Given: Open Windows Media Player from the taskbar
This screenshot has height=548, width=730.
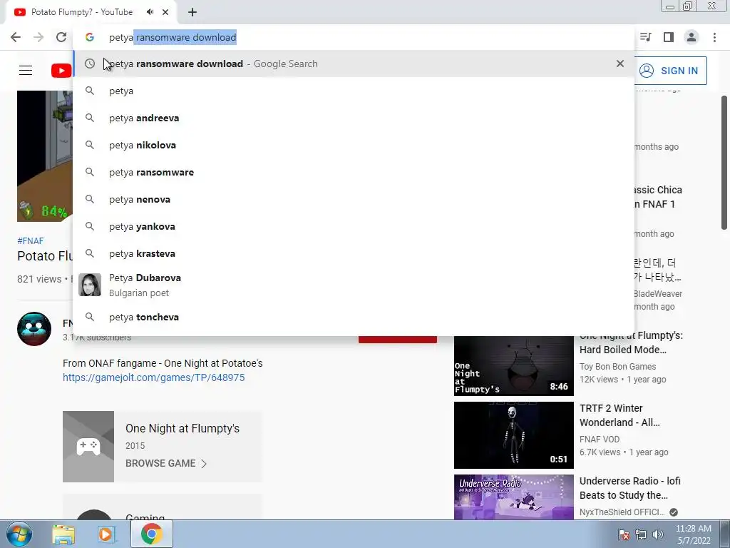Looking at the screenshot, I should click(106, 534).
